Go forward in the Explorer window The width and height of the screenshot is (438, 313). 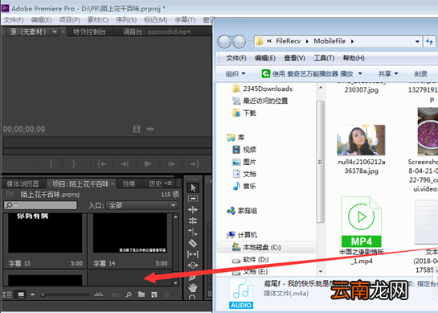[x=239, y=42]
